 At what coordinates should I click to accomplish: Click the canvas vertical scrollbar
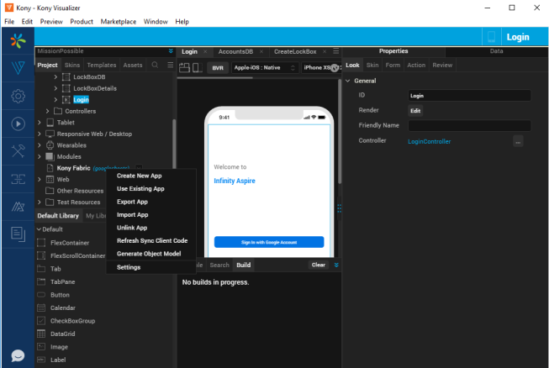pyautogui.click(x=340, y=131)
